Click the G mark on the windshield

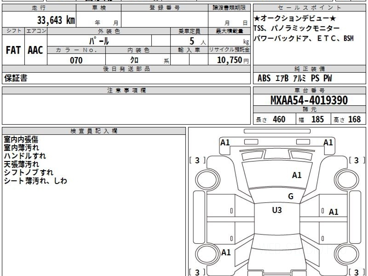point(291,197)
